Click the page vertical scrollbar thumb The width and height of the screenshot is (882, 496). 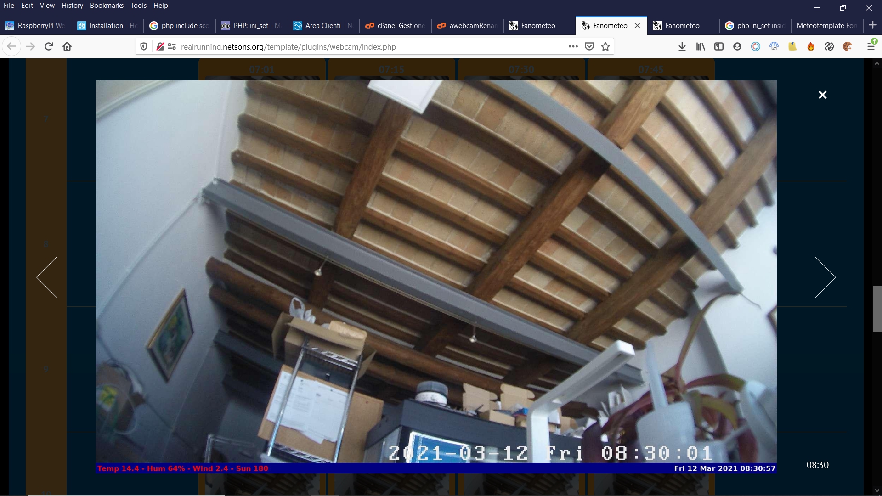click(x=877, y=309)
